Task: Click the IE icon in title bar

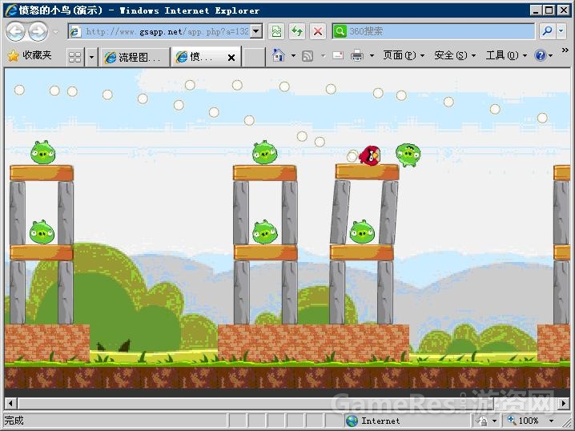Action: coord(12,10)
